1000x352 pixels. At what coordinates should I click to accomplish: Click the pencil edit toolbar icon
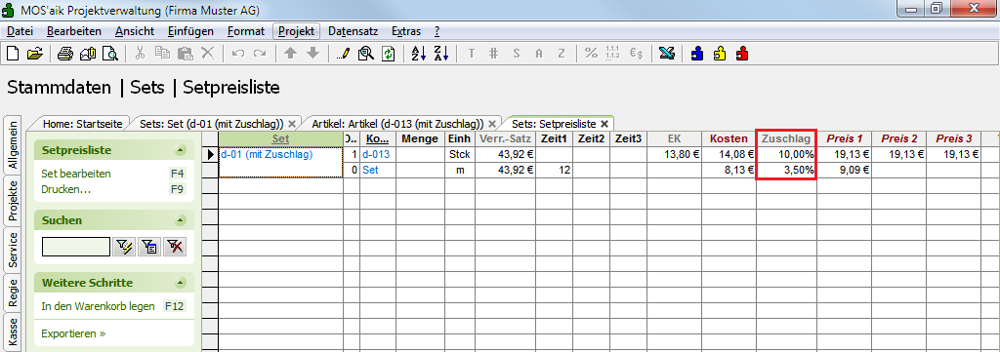point(343,54)
